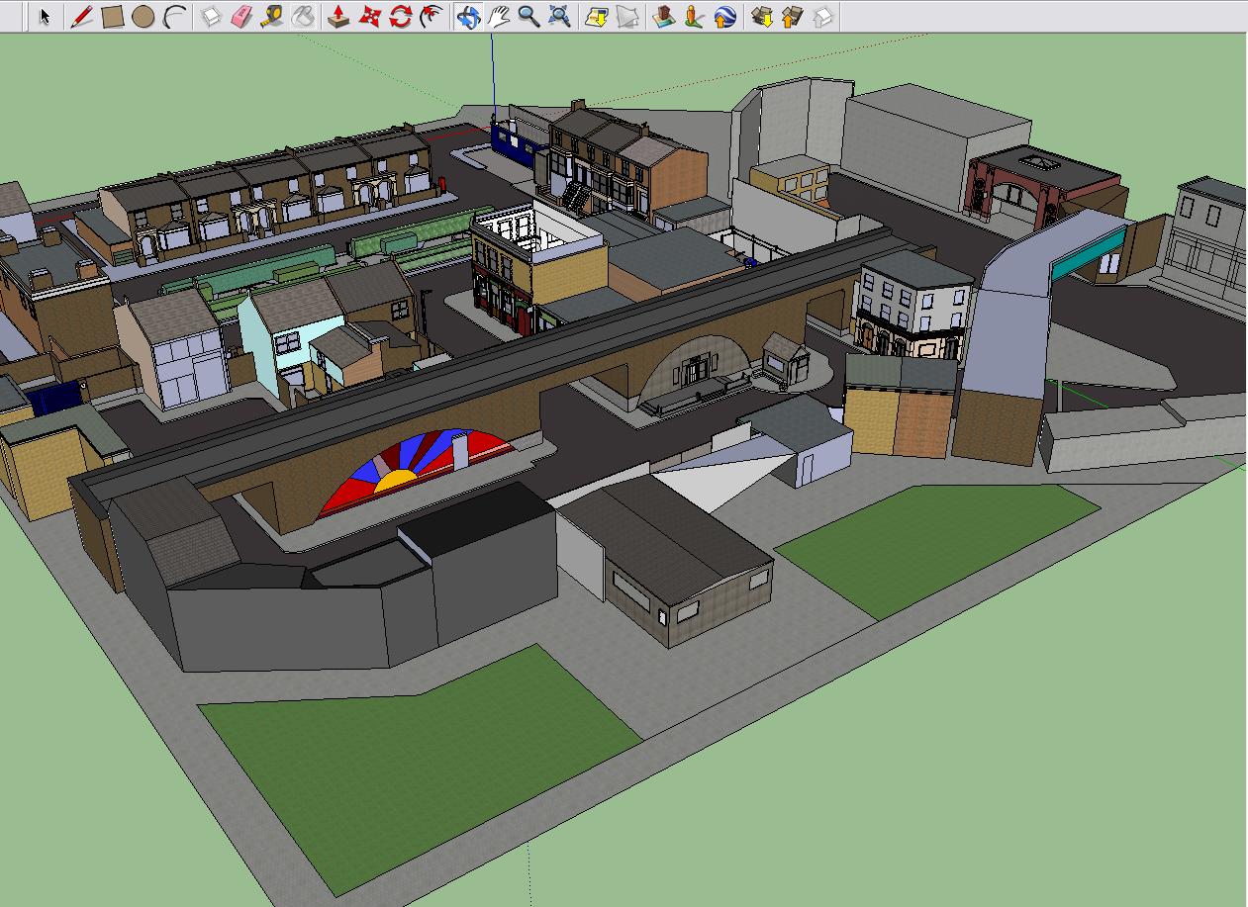Select the Arc tool
The image size is (1248, 907).
pyautogui.click(x=174, y=17)
